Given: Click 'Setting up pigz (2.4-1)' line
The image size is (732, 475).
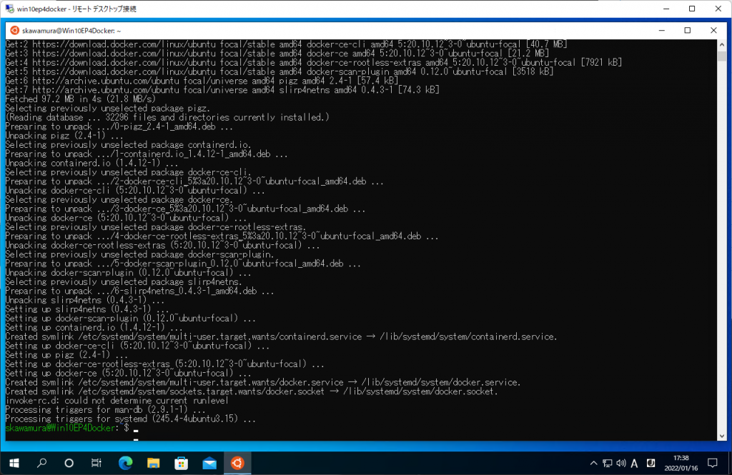Looking at the screenshot, I should click(x=66, y=354).
